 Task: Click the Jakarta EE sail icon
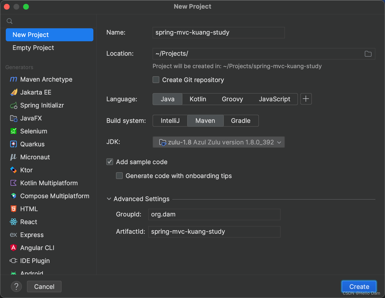(14, 92)
